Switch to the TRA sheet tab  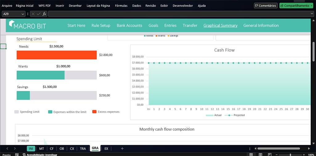83,149
